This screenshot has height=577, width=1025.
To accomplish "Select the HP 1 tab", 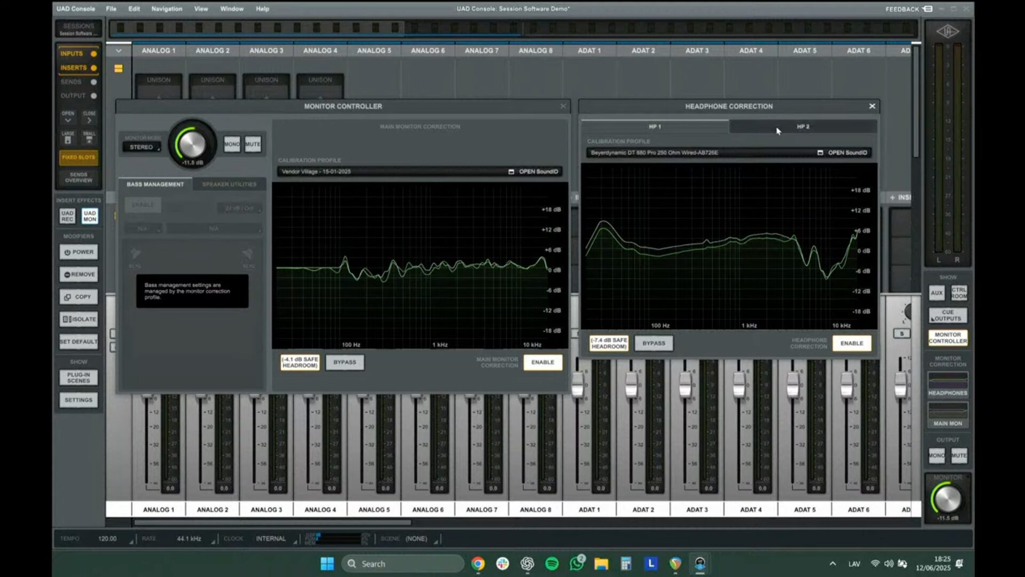I will 655,127.
